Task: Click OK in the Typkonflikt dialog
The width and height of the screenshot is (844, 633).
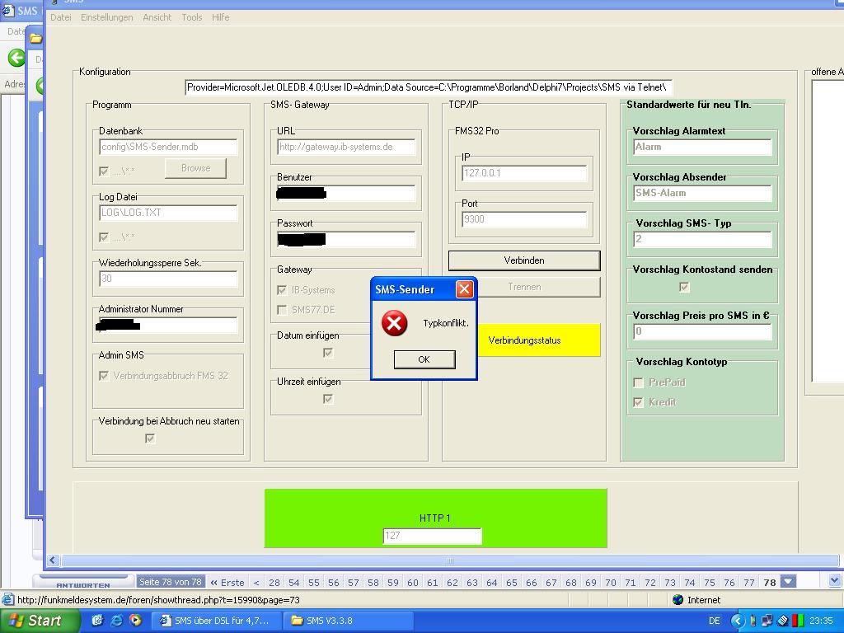Action: pyautogui.click(x=424, y=359)
